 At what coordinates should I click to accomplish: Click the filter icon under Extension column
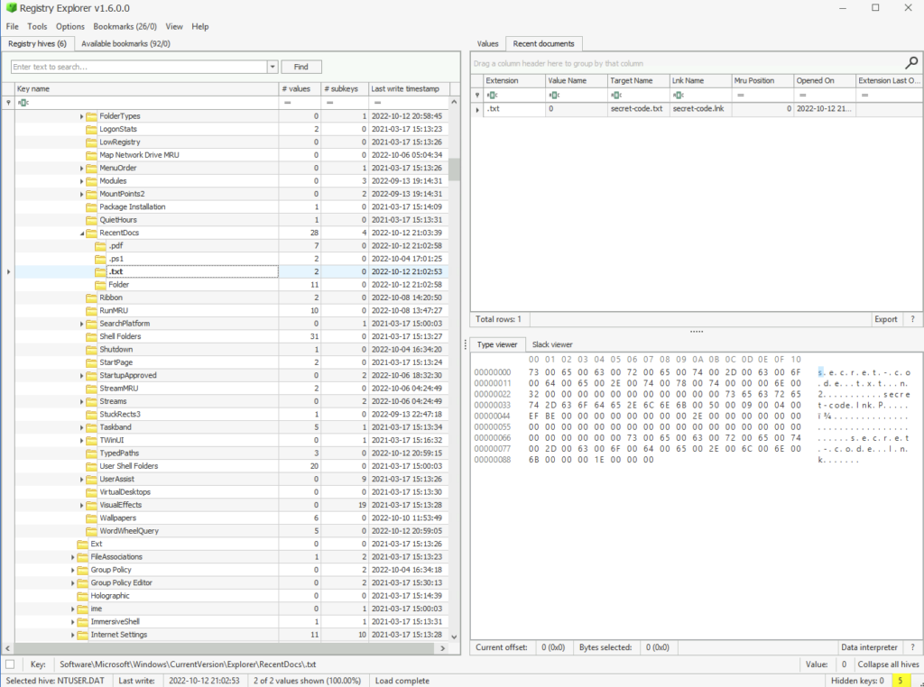pos(492,95)
